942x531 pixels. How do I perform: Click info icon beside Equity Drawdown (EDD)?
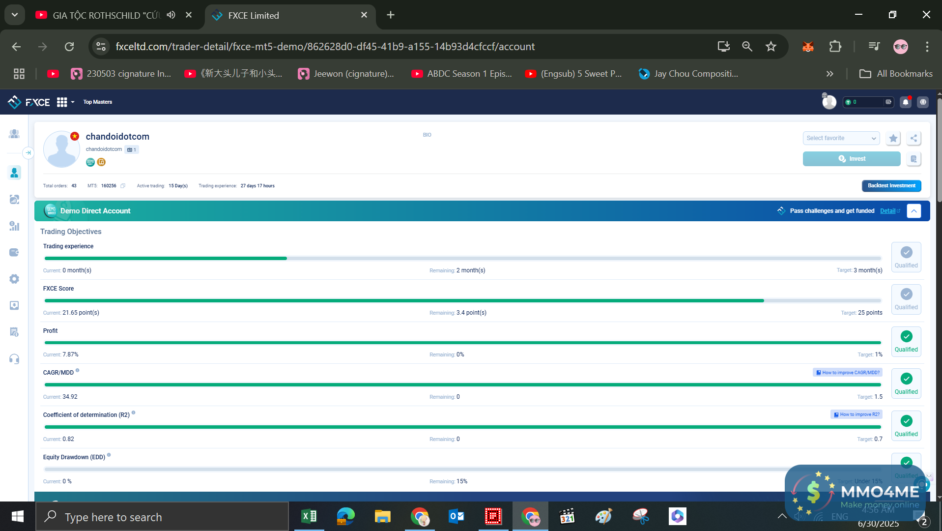coord(109,455)
